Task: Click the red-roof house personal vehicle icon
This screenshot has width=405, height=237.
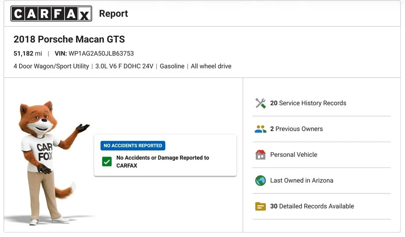Action: coord(260,155)
